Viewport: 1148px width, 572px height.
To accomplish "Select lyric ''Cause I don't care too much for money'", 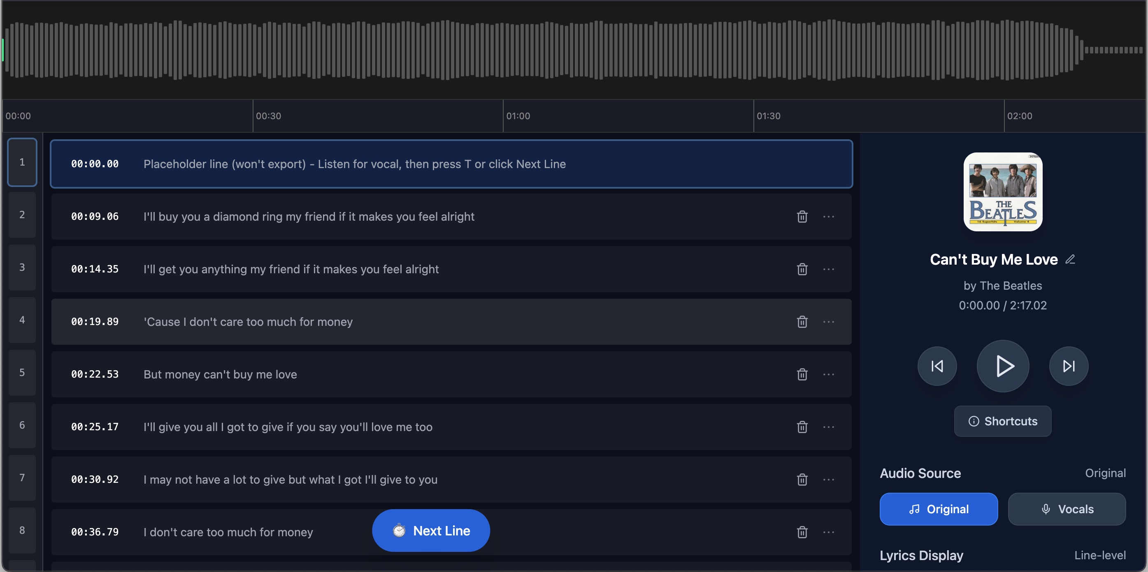I will click(248, 321).
